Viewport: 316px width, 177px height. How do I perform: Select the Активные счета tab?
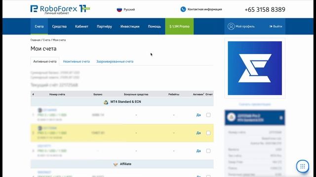pyautogui.click(x=45, y=61)
